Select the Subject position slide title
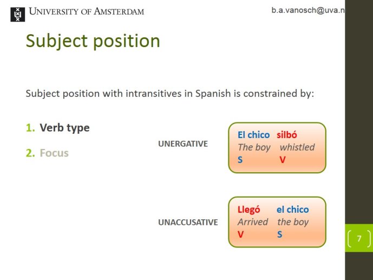The image size is (373, 280). tap(93, 41)
